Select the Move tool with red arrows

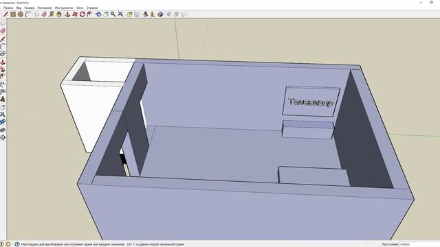point(75,14)
